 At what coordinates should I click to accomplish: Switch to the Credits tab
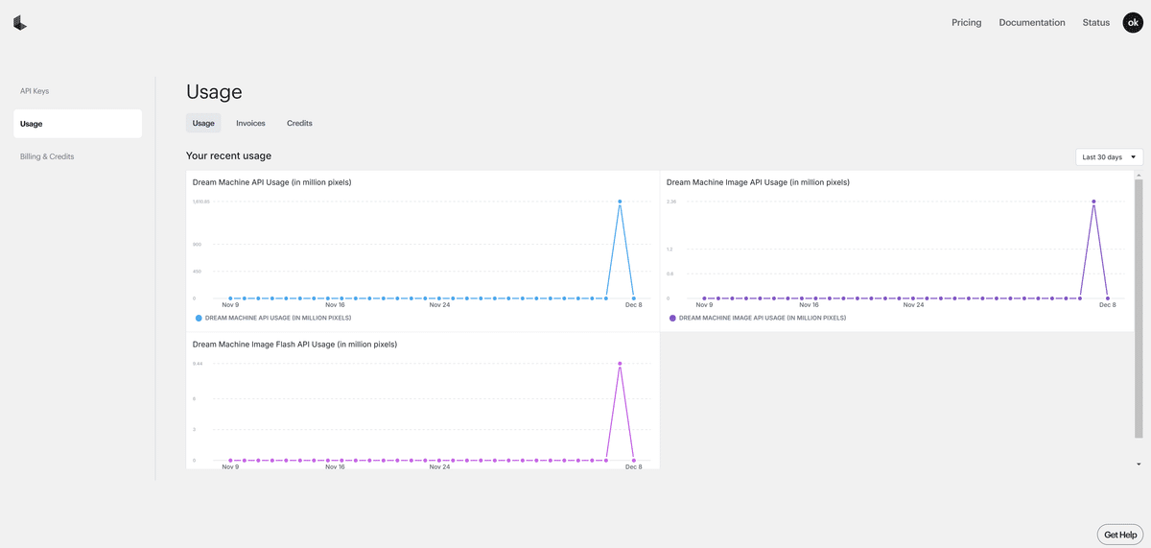coord(299,123)
